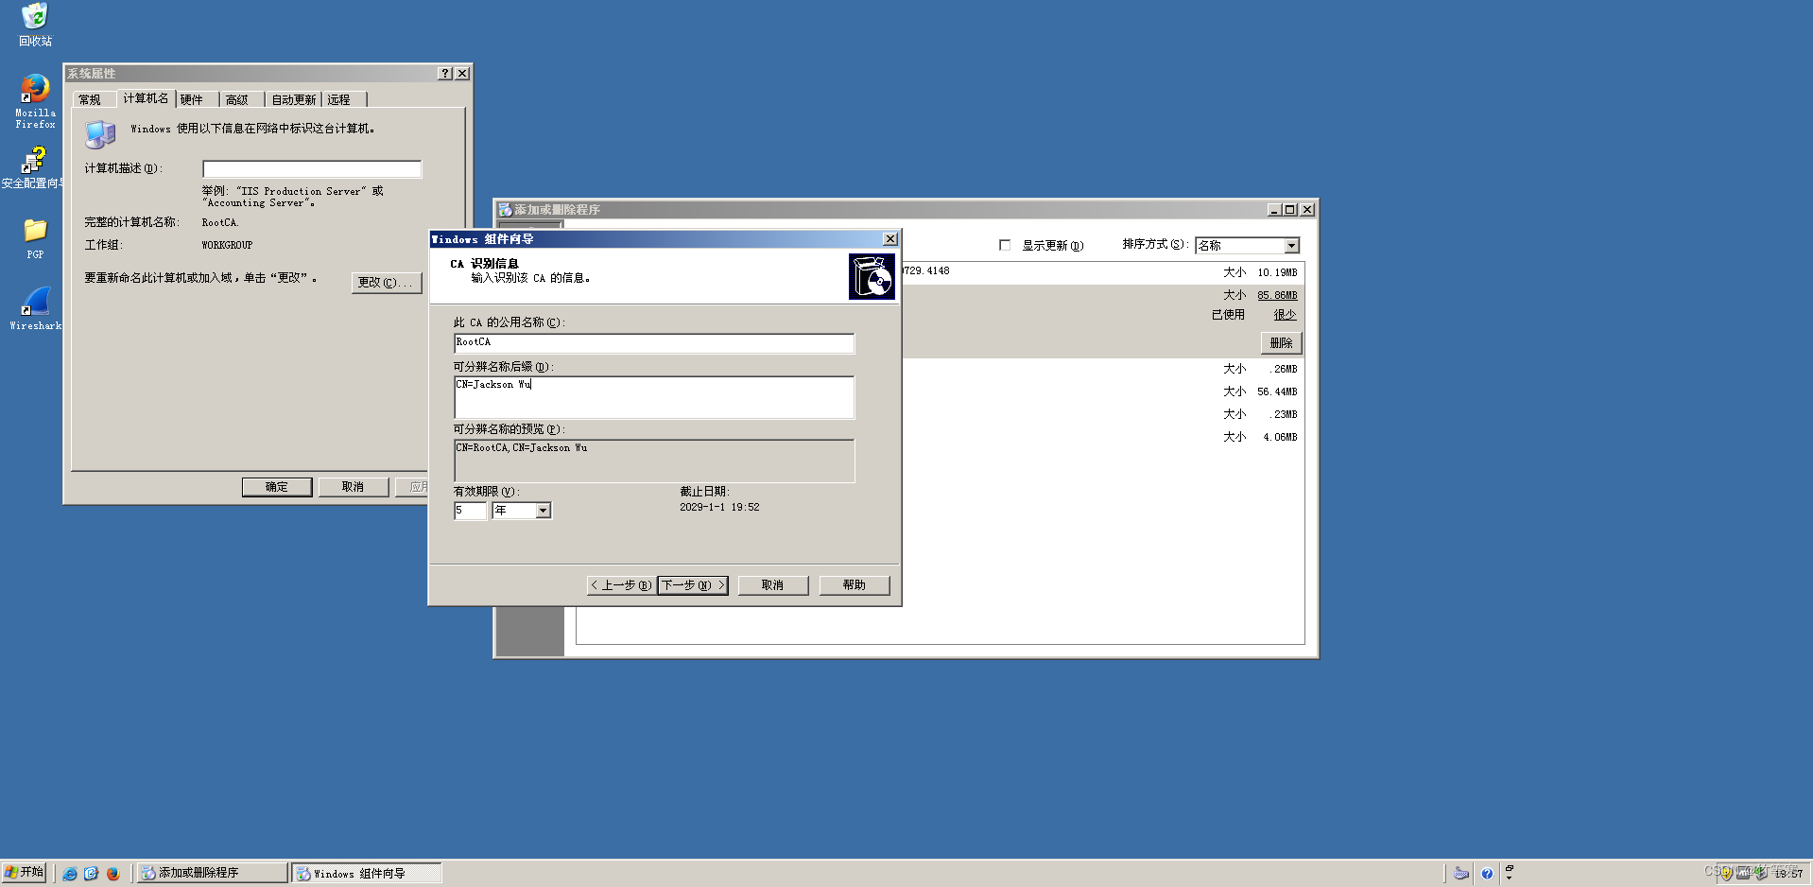1813x887 pixels.
Task: Launch Firefox from the quick launch bar
Action: [113, 874]
